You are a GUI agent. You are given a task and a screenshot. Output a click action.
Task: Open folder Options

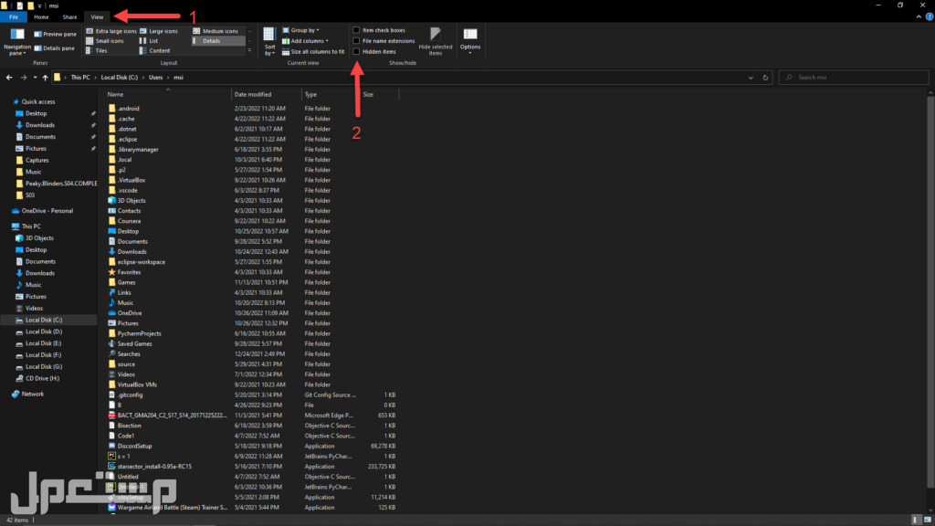(x=470, y=41)
